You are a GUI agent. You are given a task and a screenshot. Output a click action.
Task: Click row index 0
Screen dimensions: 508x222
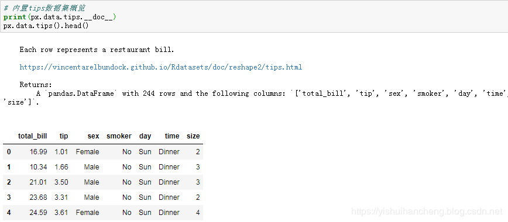pyautogui.click(x=9, y=152)
